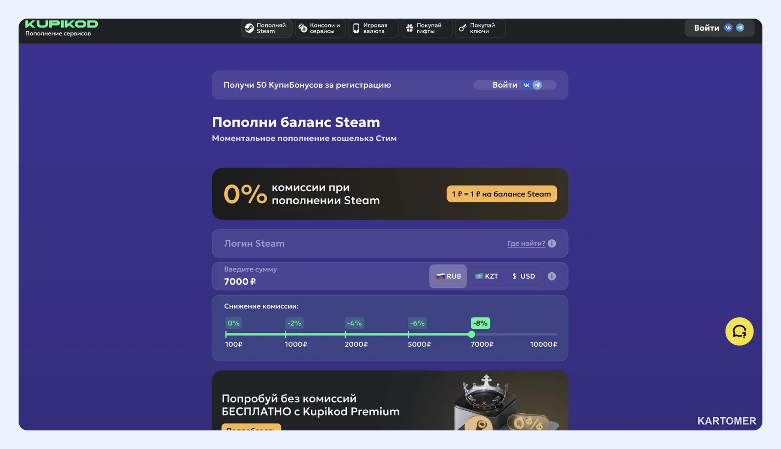Click the info icon next to USD
The width and height of the screenshot is (781, 449).
552,276
